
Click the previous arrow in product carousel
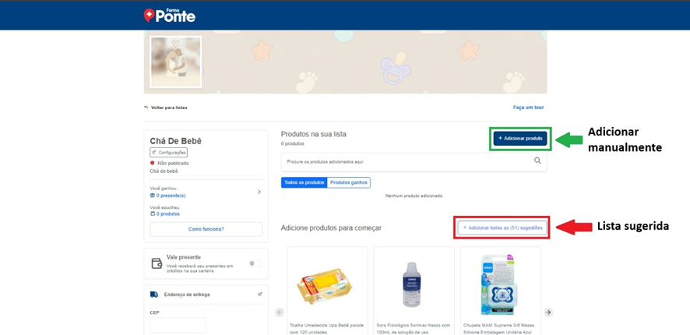click(x=280, y=312)
